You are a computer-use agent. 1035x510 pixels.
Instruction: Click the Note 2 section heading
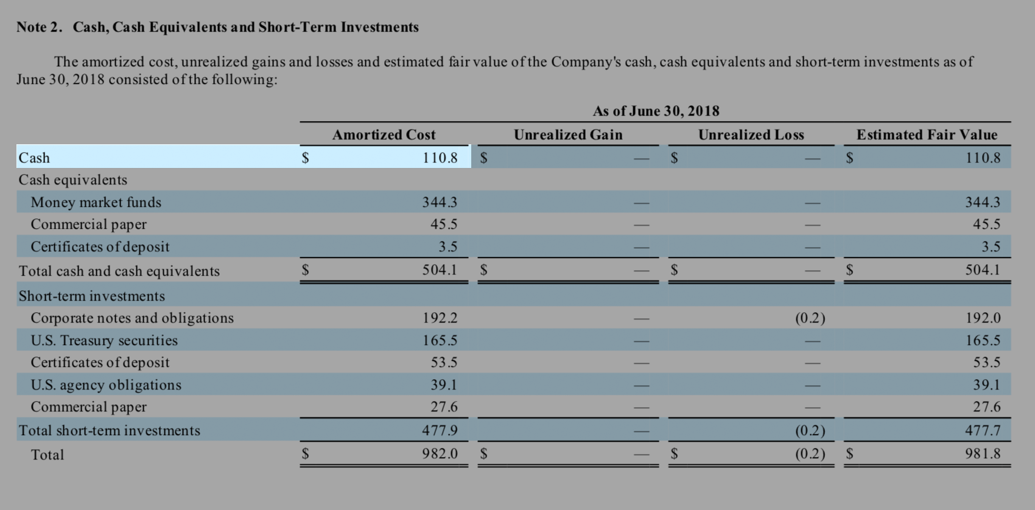click(217, 27)
